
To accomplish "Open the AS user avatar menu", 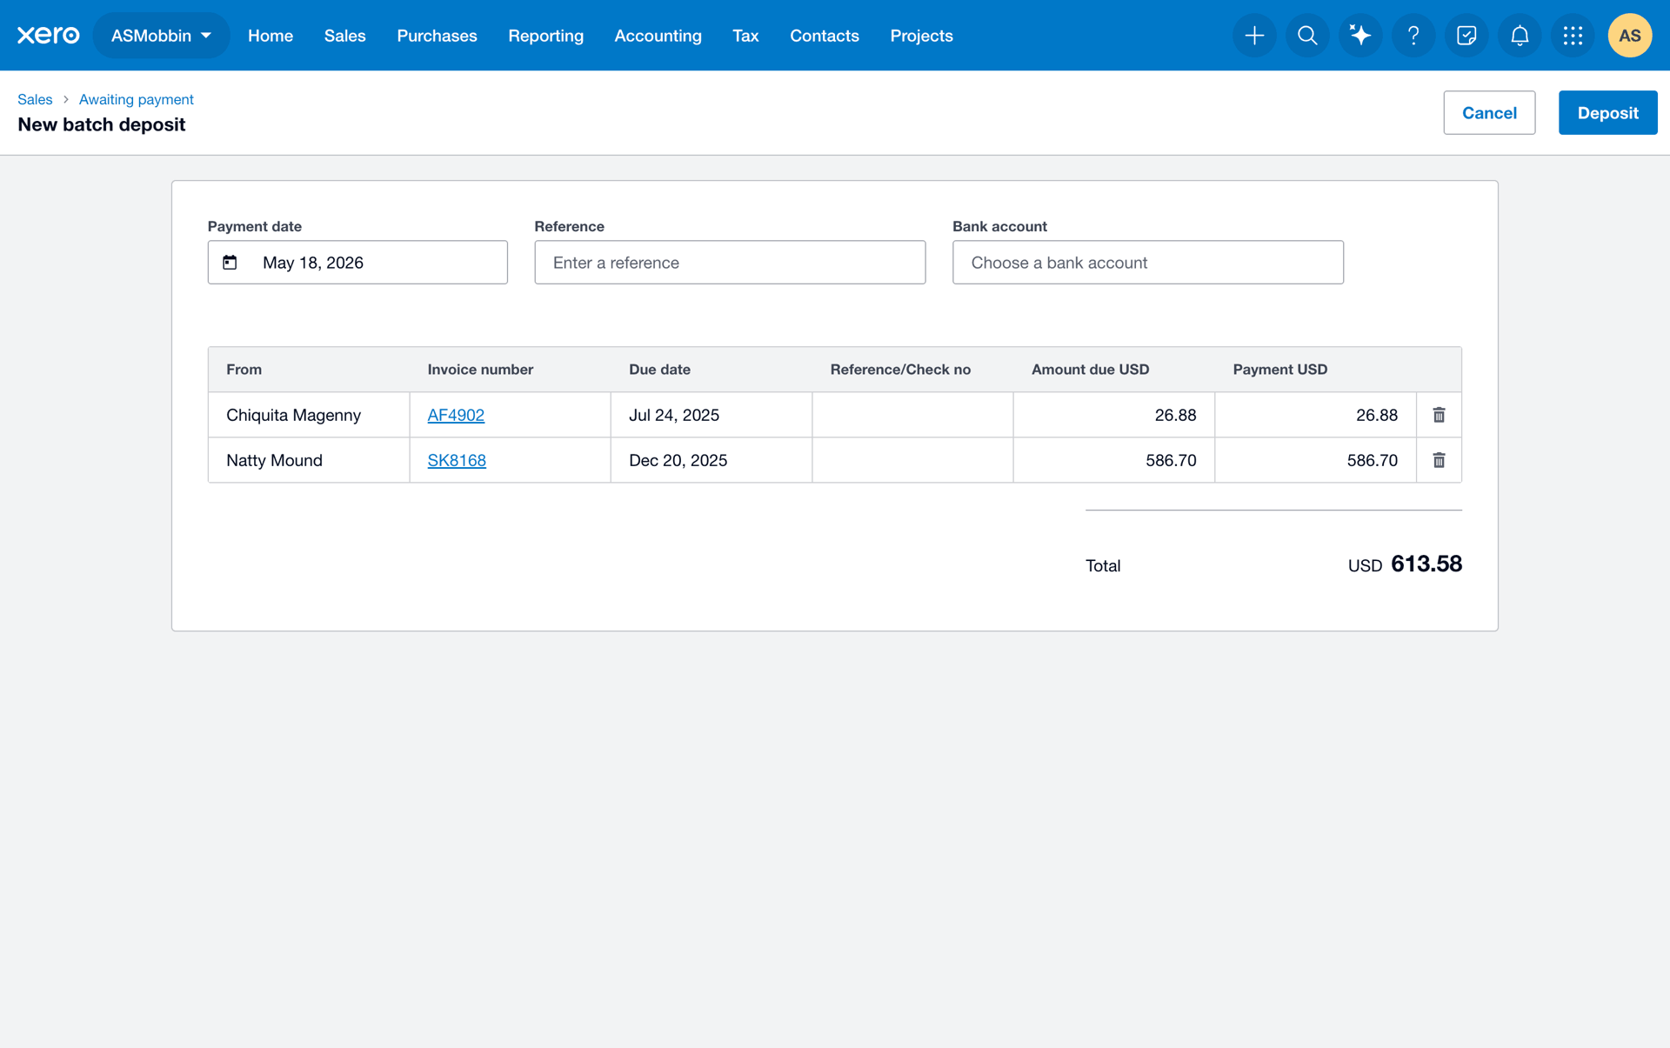I will tap(1629, 36).
